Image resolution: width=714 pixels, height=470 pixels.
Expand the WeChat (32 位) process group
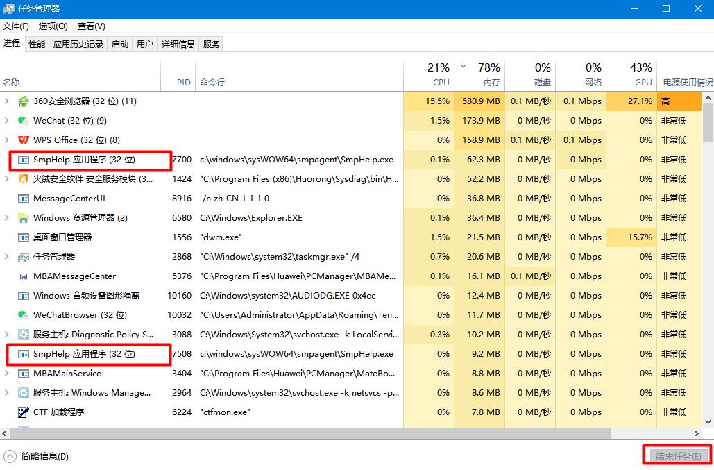pos(7,121)
